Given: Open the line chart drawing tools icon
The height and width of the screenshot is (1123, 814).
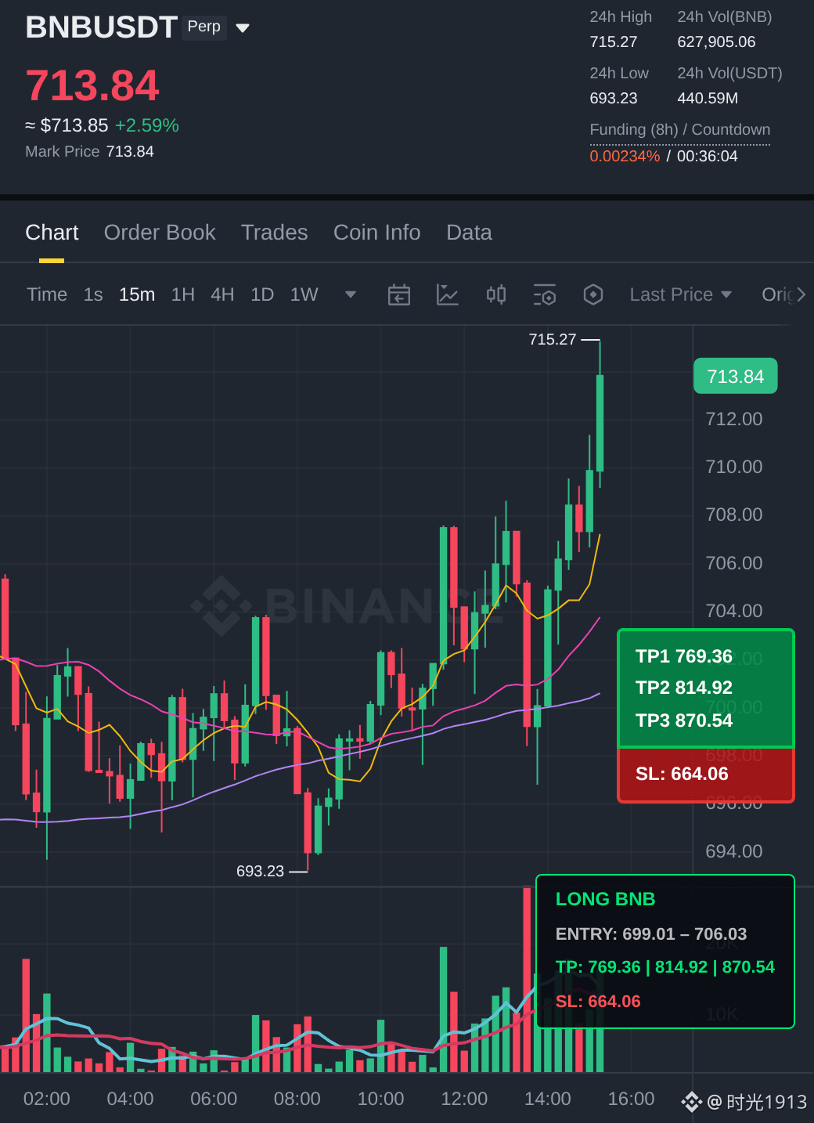Looking at the screenshot, I should coord(447,294).
